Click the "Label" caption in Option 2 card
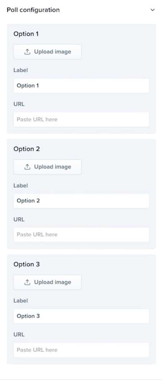 pyautogui.click(x=21, y=186)
